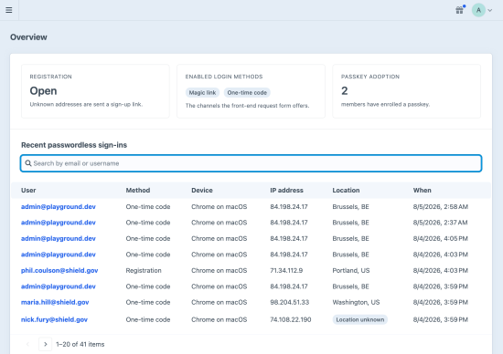Click the user avatar labeled A
Viewport: 503px width, 354px height.
click(x=478, y=10)
